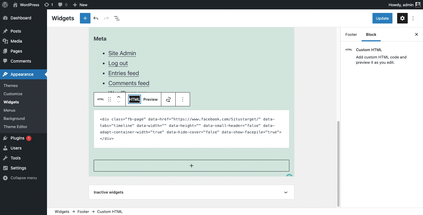This screenshot has height=215, width=423.
Task: Click Footer in the breadcrumb
Action: tap(83, 211)
